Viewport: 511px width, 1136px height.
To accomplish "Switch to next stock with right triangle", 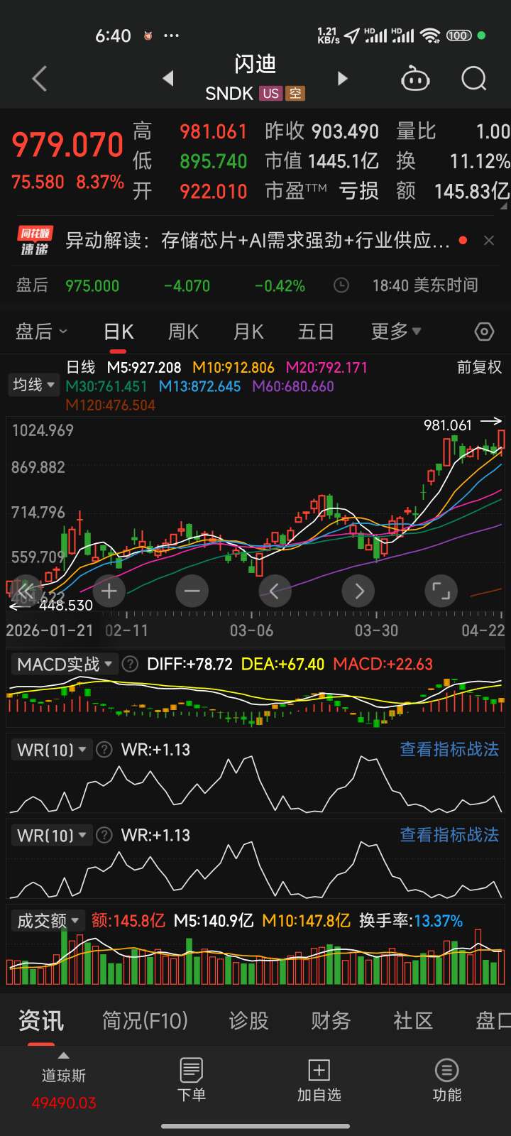I will [x=343, y=78].
